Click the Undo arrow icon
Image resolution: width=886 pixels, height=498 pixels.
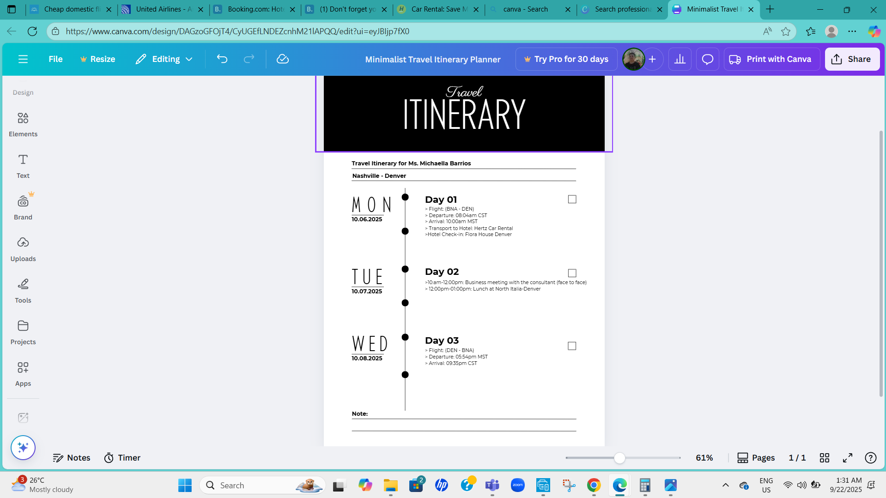(x=222, y=59)
